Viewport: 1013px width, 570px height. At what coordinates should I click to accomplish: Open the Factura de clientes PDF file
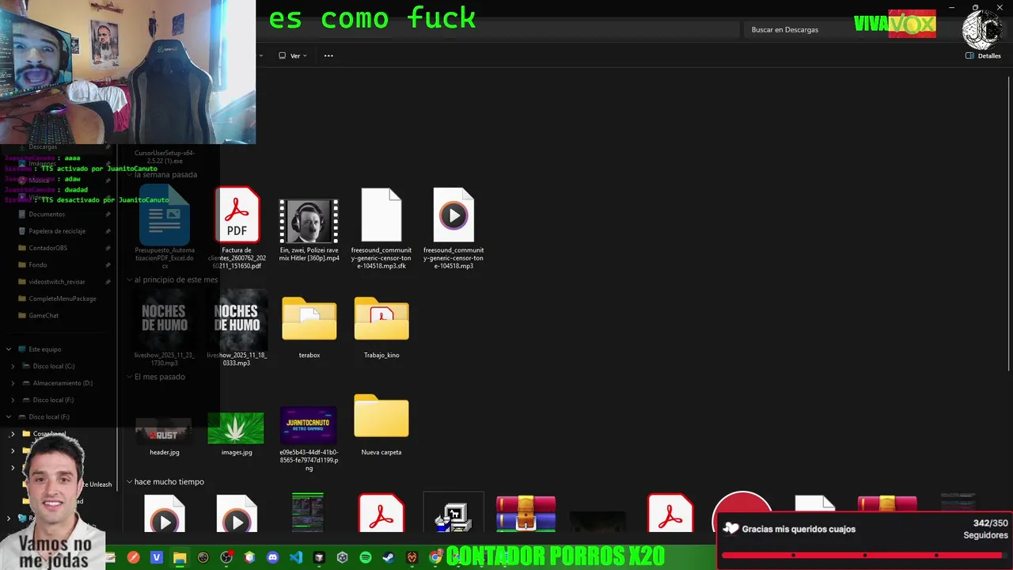point(237,228)
